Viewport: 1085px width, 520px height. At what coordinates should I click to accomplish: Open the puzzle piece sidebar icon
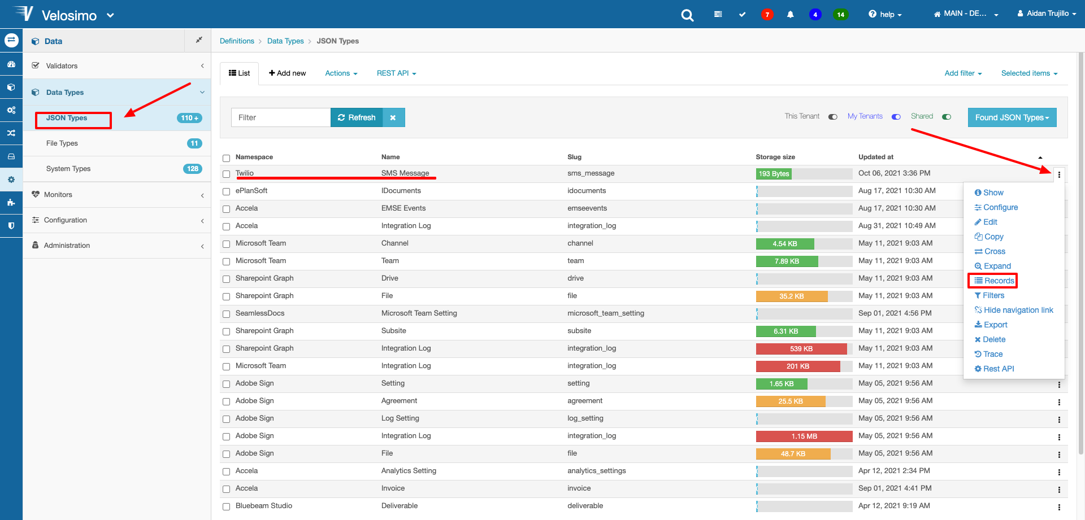[x=11, y=202]
